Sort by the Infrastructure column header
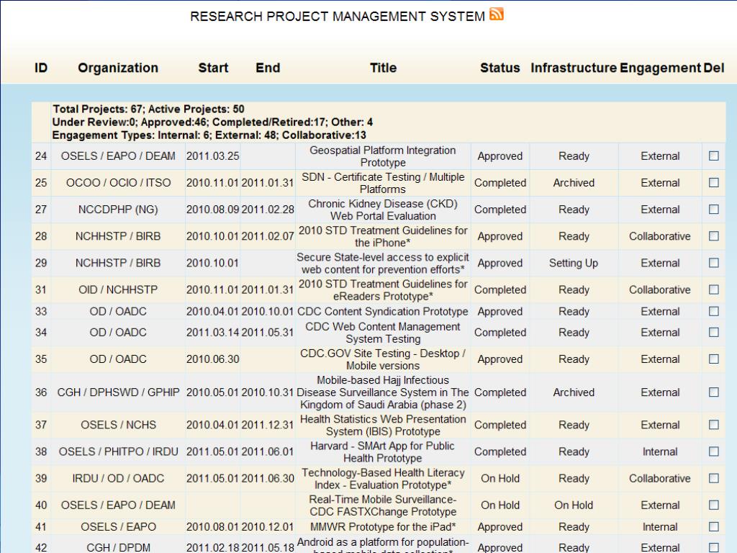 coord(574,68)
